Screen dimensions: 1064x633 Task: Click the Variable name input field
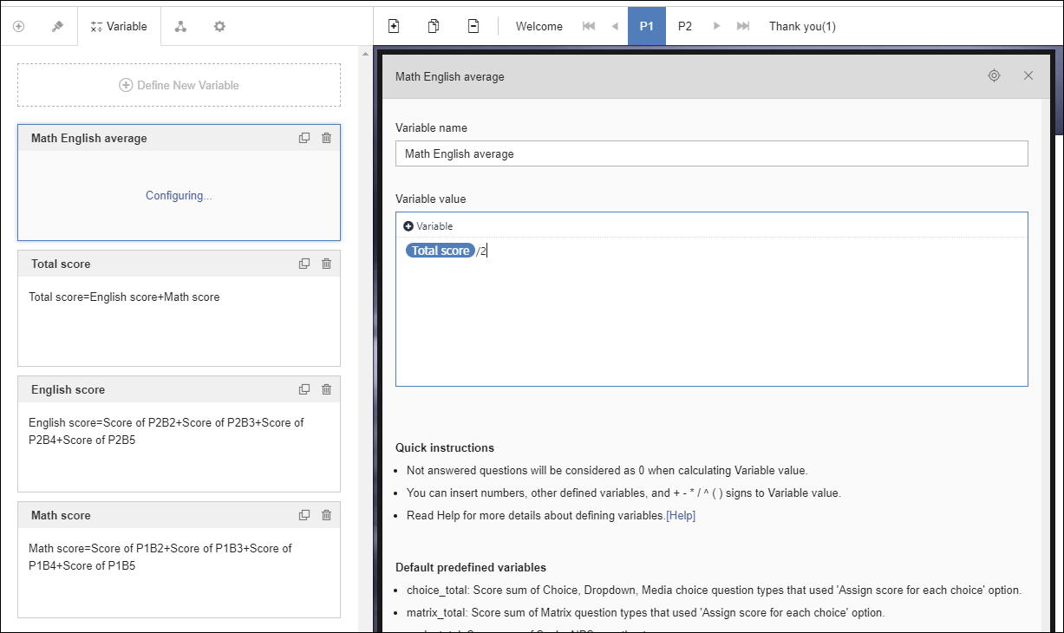tap(711, 153)
